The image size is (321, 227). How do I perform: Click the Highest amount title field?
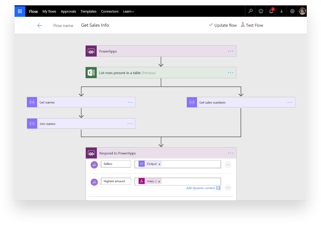point(116,181)
